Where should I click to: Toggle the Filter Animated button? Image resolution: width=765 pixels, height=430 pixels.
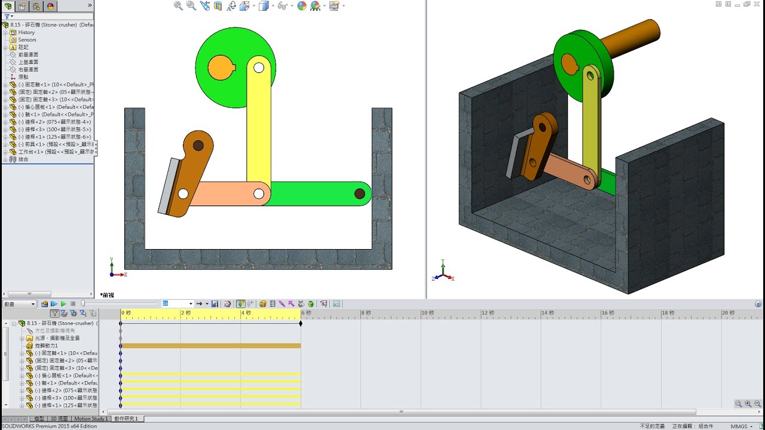[64, 313]
